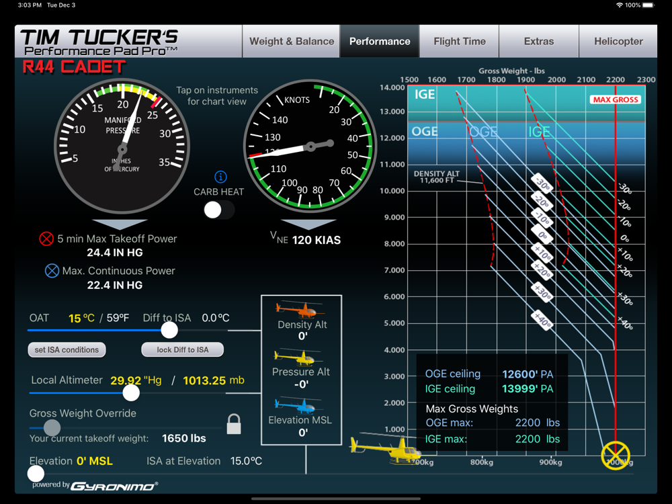This screenshot has height=504, width=672.
Task: Click the lock Diff to ISA button
Action: click(x=183, y=349)
